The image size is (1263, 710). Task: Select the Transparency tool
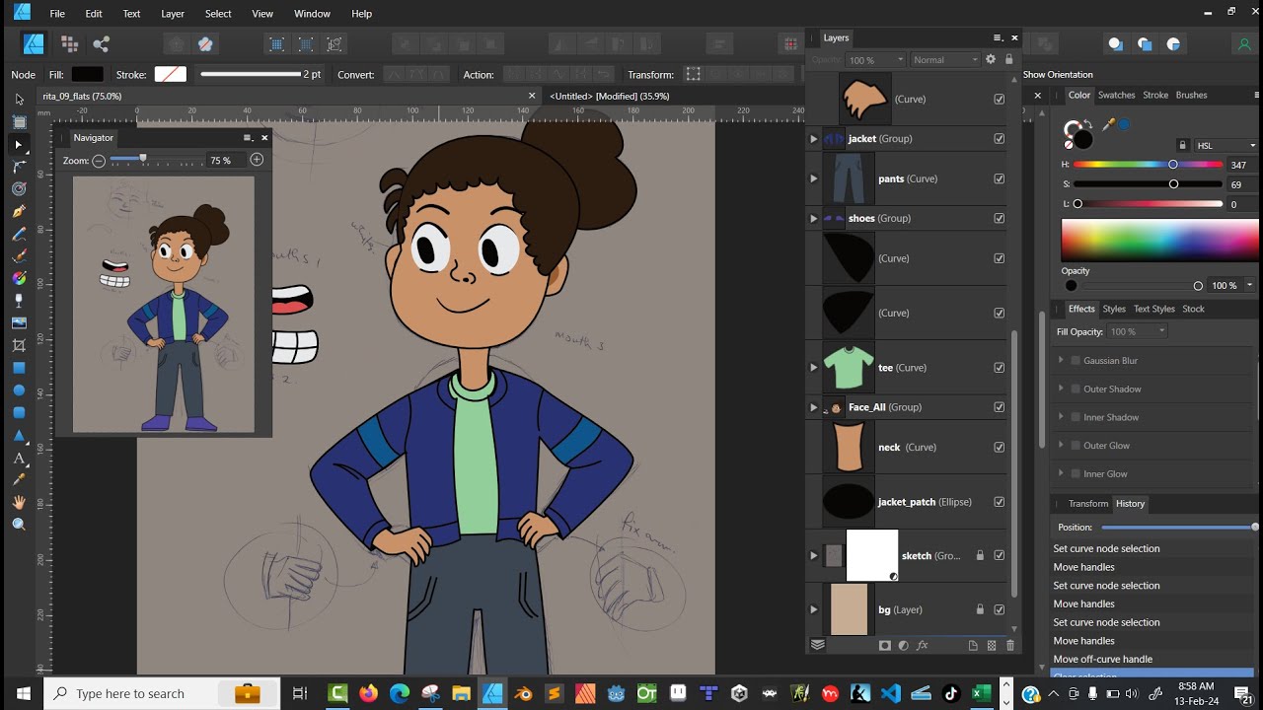[19, 301]
